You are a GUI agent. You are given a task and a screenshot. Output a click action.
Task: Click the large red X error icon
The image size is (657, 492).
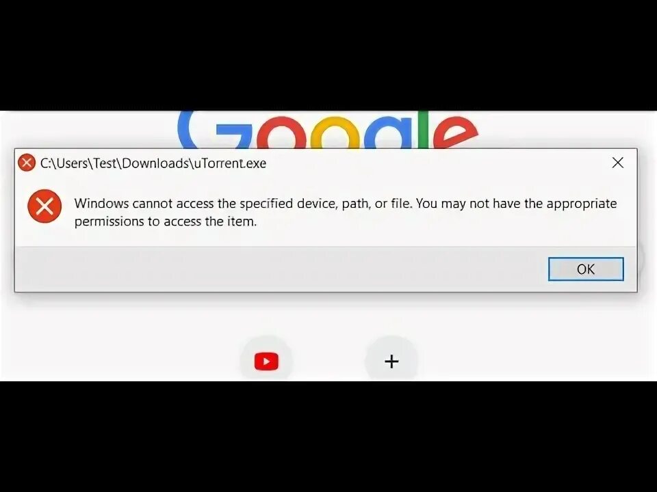coord(44,206)
